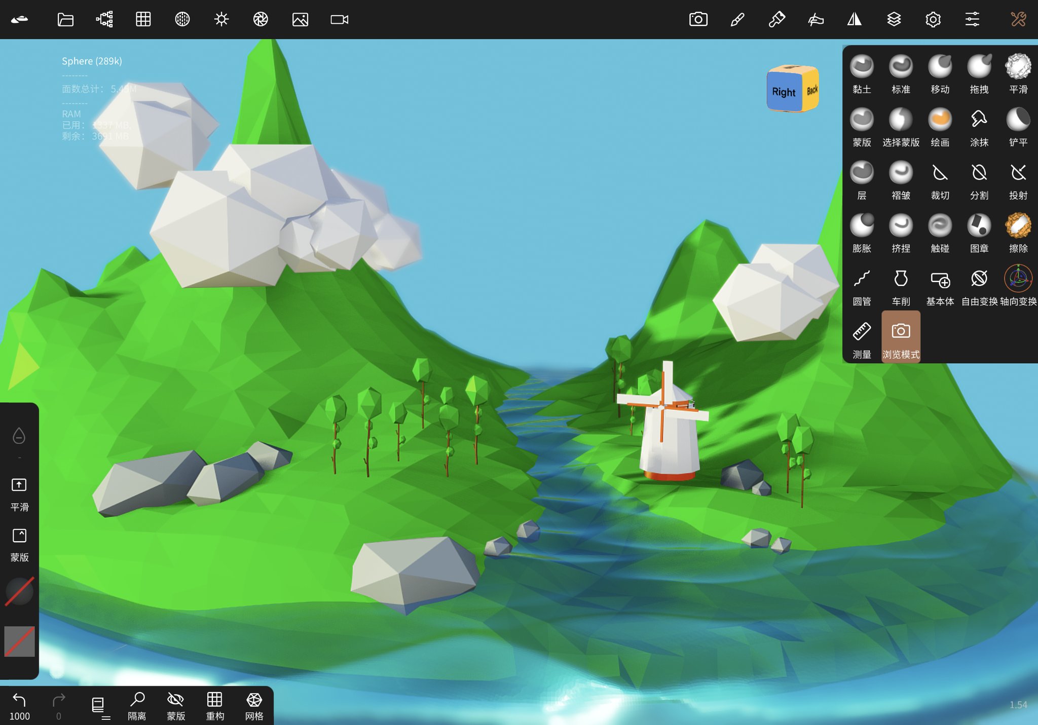Select the 标准 (Standard) brush tool

tap(901, 74)
